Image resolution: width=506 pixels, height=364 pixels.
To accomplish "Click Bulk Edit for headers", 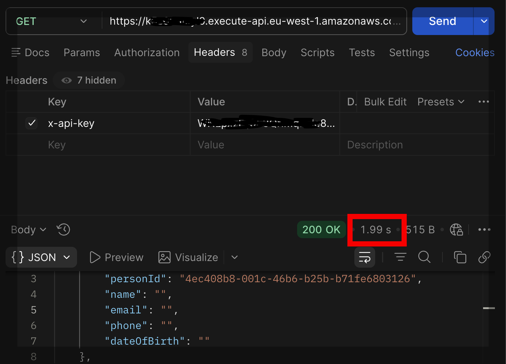I will [385, 102].
